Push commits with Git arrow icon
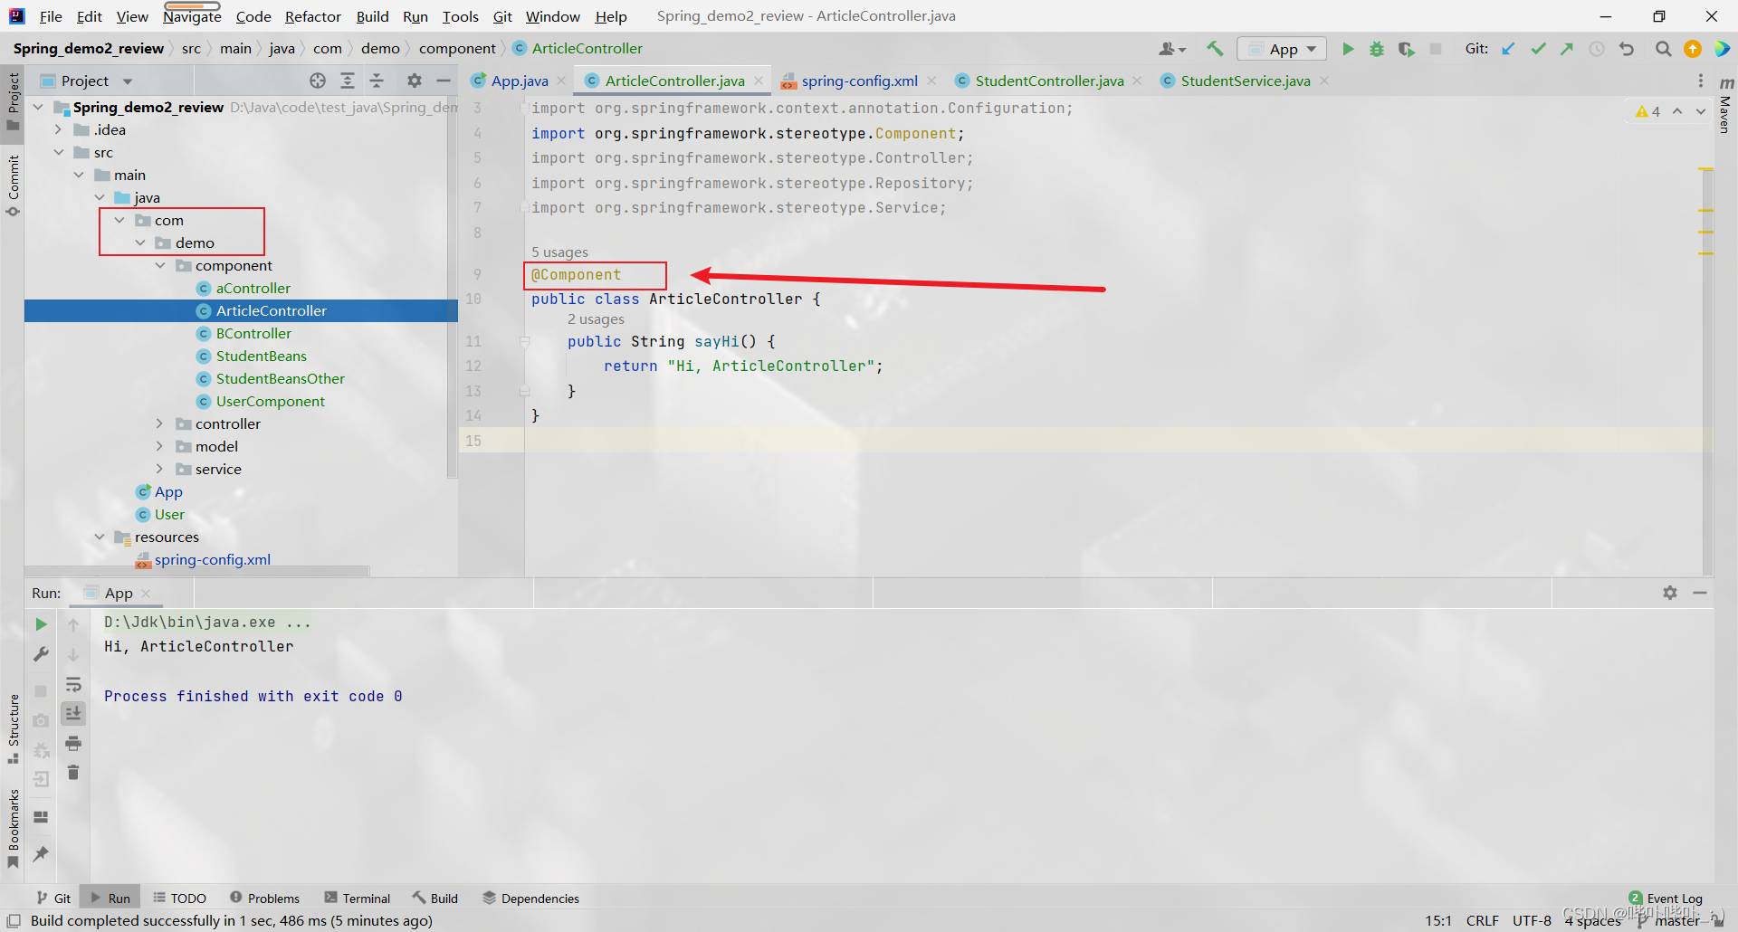Screen dimensions: 1738x932 [x=1567, y=49]
